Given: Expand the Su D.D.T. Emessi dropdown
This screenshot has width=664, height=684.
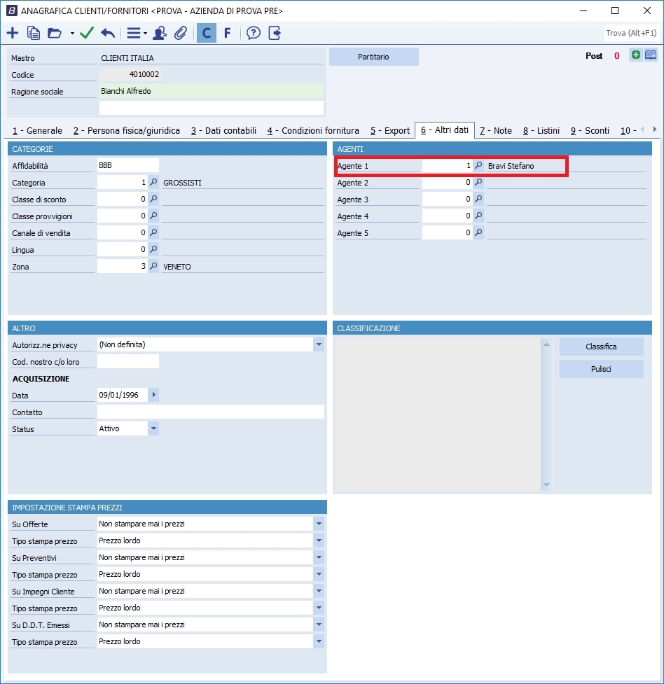Looking at the screenshot, I should 319,624.
